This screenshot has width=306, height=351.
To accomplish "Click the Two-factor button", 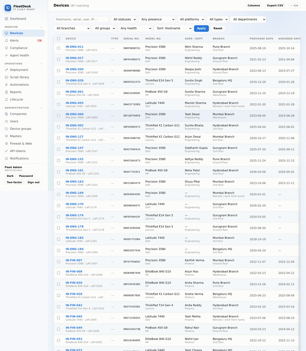I will 14,182.
